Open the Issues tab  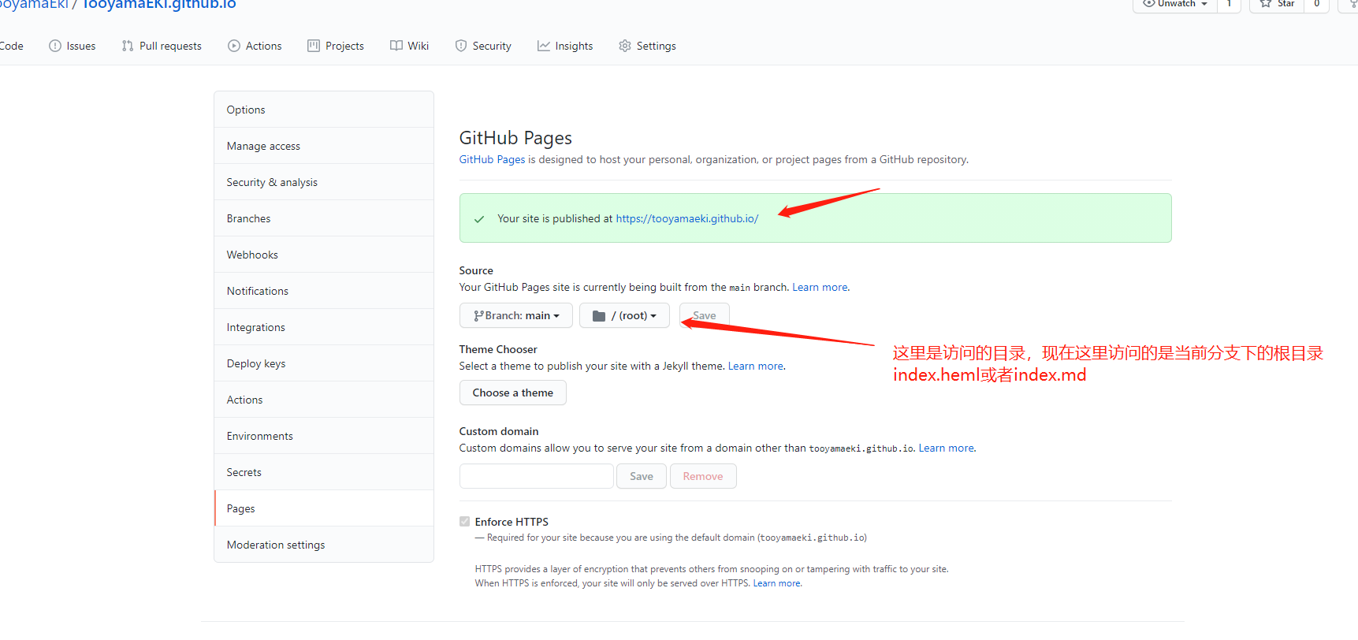coord(72,46)
